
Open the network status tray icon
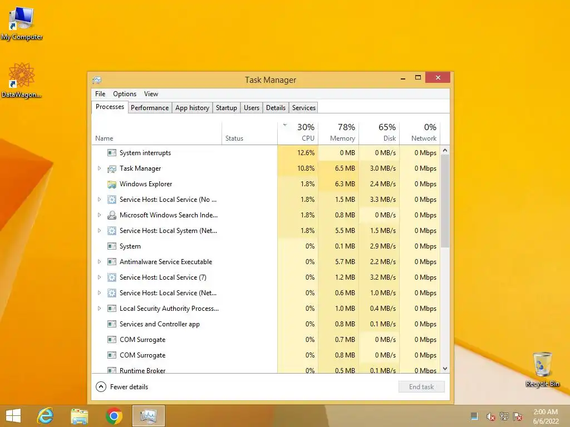click(504, 416)
